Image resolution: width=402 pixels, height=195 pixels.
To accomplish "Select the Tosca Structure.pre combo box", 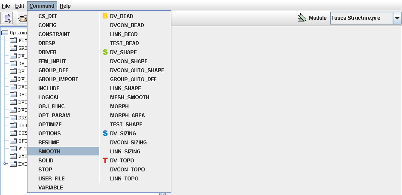I will pos(361,18).
